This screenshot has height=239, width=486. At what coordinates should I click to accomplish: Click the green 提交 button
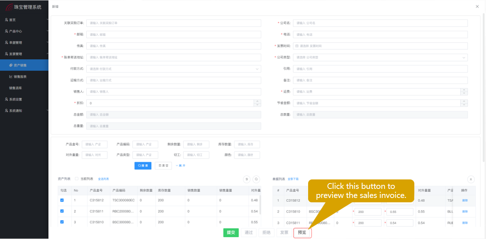[x=231, y=232]
